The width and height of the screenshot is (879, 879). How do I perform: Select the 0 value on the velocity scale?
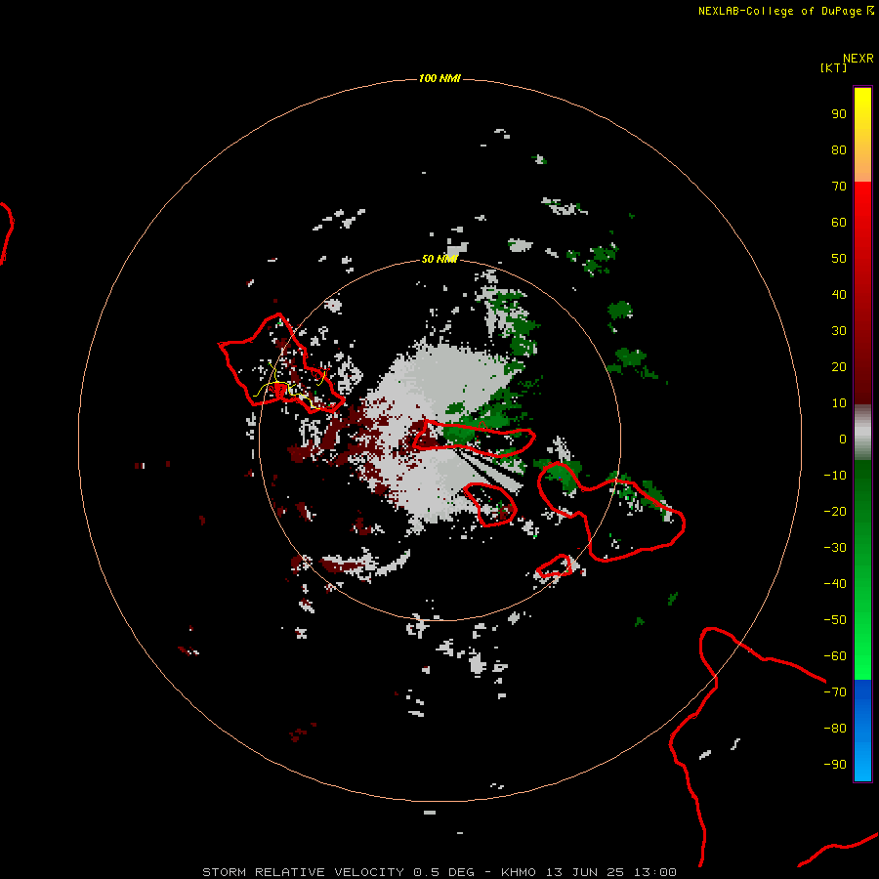point(843,439)
